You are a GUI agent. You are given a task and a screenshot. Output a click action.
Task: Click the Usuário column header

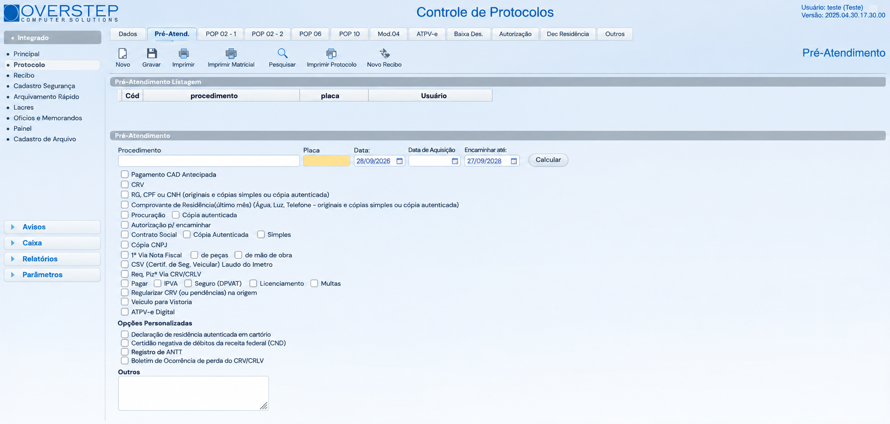point(430,95)
